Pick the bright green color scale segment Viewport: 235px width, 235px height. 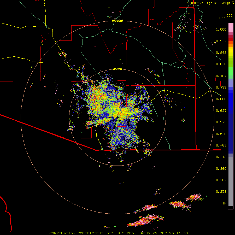pos(231,71)
